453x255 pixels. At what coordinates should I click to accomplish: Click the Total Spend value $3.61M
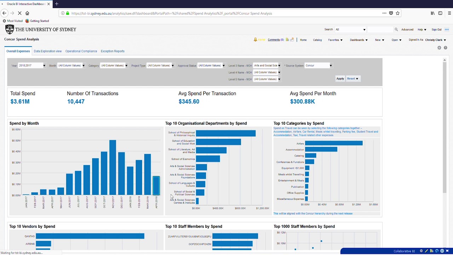pyautogui.click(x=20, y=101)
